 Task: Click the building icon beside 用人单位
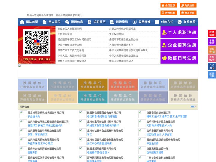pyautogui.click(x=44, y=22)
